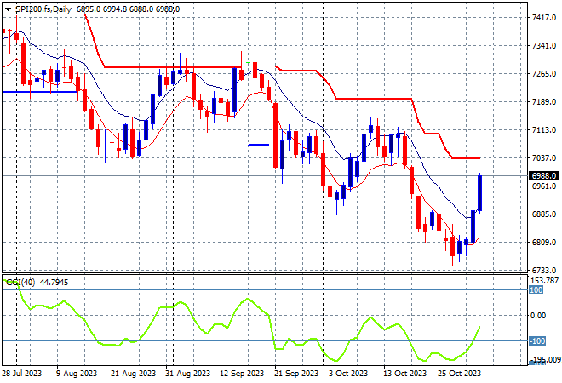Select the CCI(40) indicator label

(x=20, y=283)
